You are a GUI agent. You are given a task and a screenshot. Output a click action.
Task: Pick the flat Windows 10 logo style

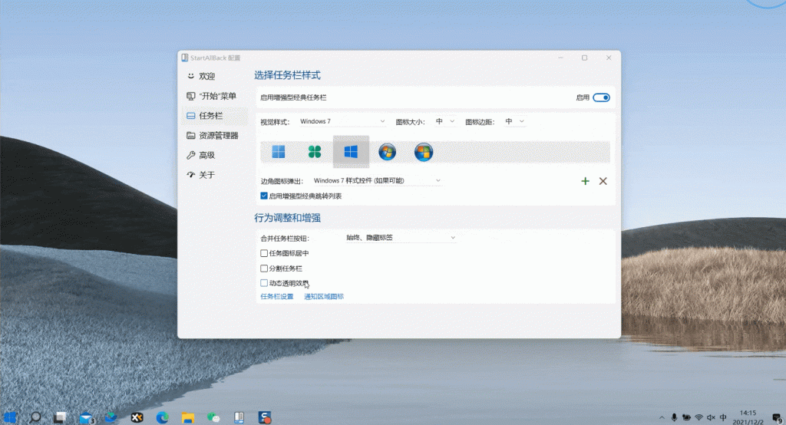351,152
